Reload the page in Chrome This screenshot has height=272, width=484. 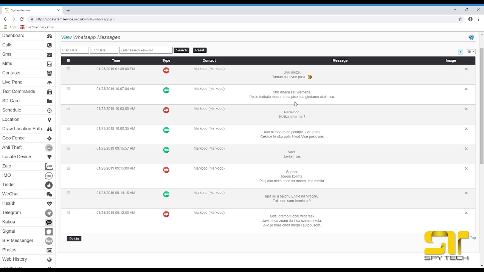(22, 19)
